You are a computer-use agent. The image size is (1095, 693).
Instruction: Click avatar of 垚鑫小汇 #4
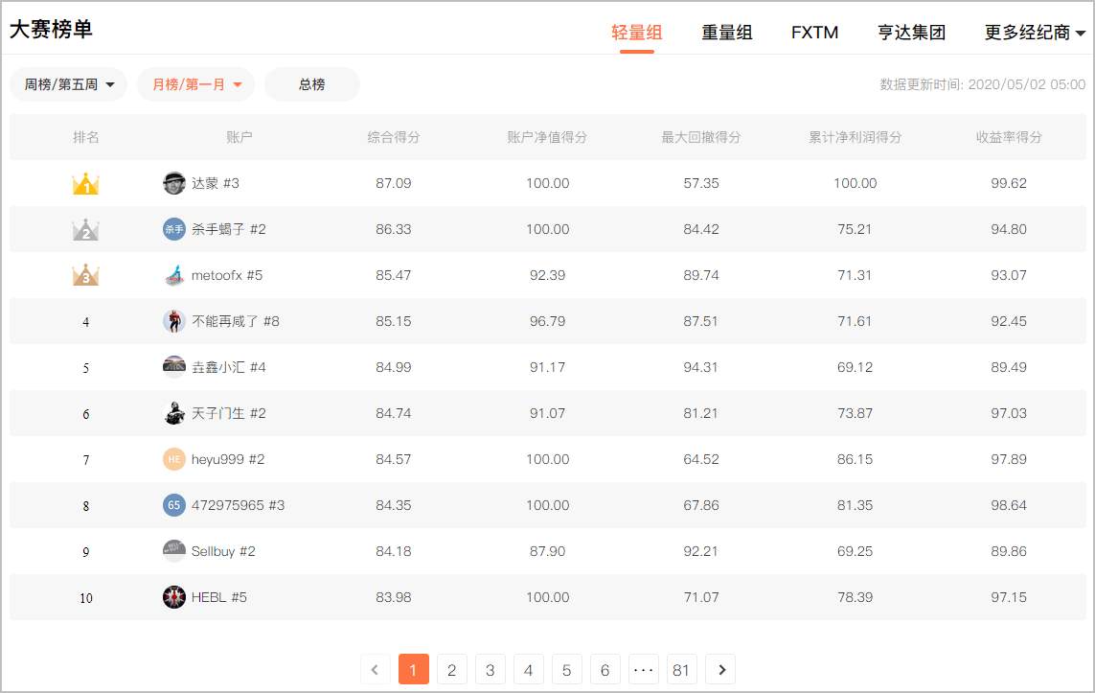[x=174, y=367]
